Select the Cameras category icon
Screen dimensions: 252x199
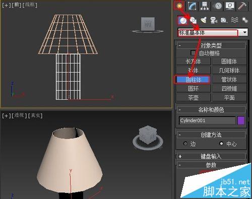(214, 21)
